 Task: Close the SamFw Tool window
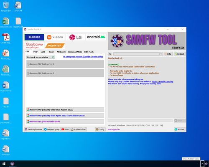click(x=183, y=29)
